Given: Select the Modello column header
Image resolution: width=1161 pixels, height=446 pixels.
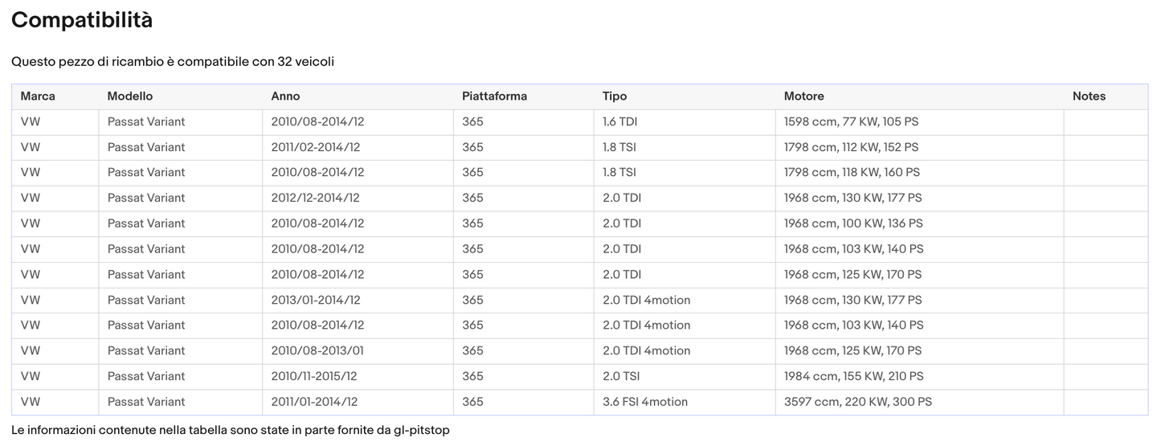Looking at the screenshot, I should [129, 96].
